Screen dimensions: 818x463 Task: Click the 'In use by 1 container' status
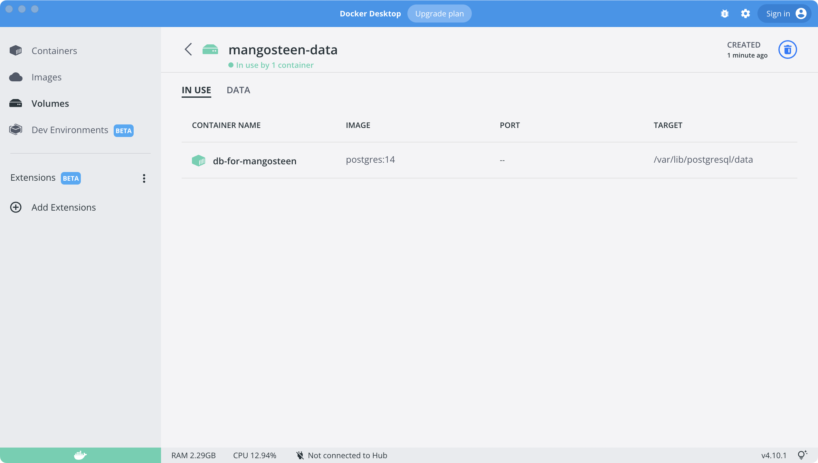point(271,65)
